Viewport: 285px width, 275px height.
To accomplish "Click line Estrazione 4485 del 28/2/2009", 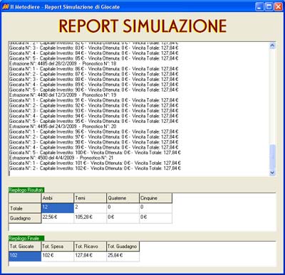I will [x=63, y=63].
